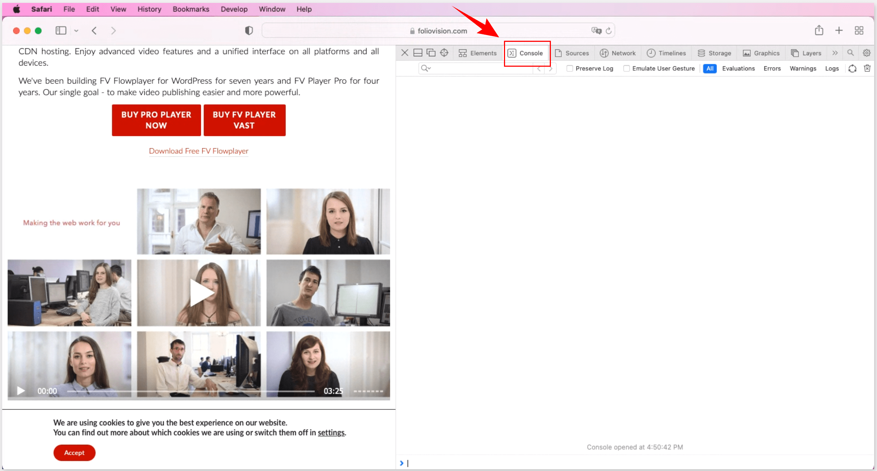This screenshot has width=877, height=471.
Task: Open the Bookmarks menu
Action: point(191,9)
